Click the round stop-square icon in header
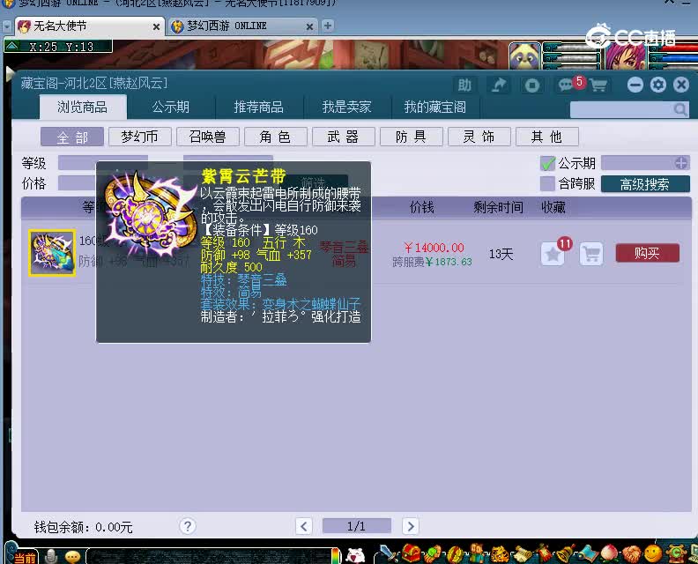The image size is (698, 564). tap(531, 85)
